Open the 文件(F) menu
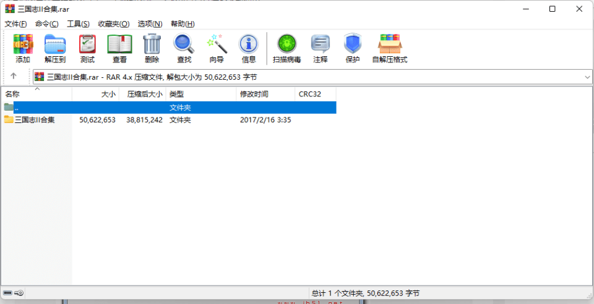This screenshot has width=594, height=304. tap(15, 24)
